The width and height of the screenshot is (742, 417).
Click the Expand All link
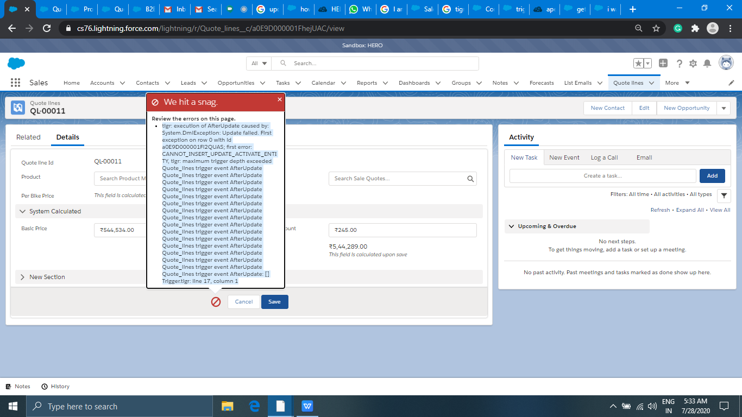(689, 210)
